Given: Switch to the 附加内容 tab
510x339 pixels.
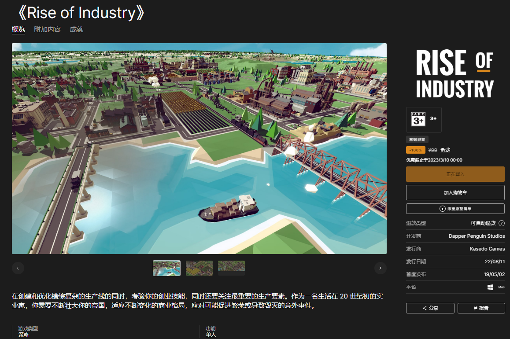Looking at the screenshot, I should [47, 29].
